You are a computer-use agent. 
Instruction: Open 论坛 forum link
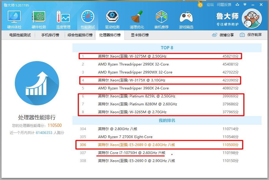coord(210,5)
